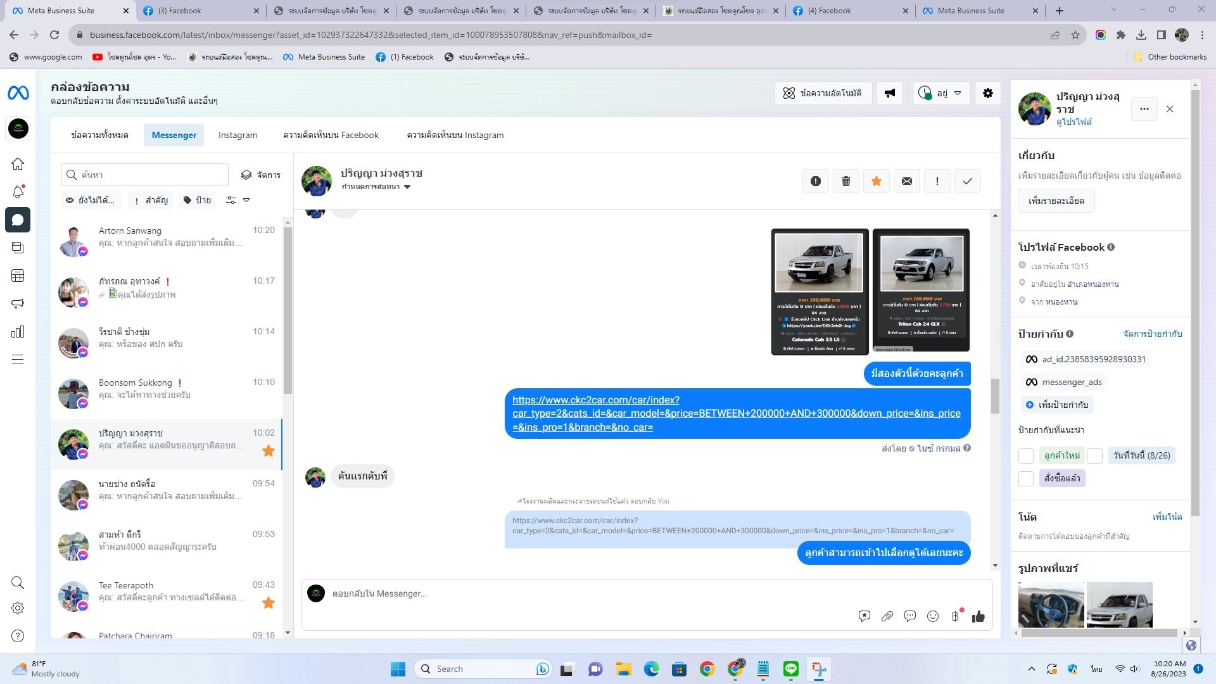Screen dimensions: 1216x684
Task: Click the star follow-up icon in header
Action: click(x=876, y=181)
